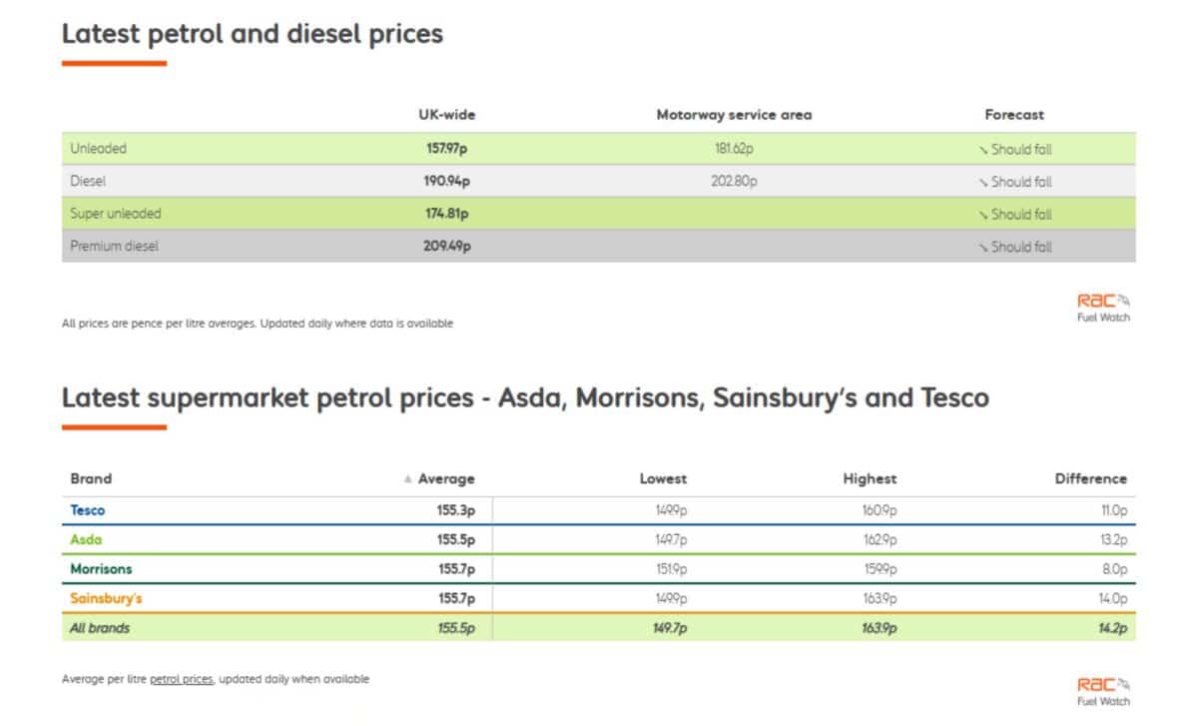1198x726 pixels.
Task: Sort by the Highest column header
Action: (870, 479)
